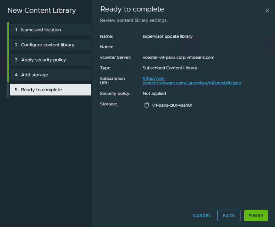Cancel the content library creation

[x=202, y=216]
